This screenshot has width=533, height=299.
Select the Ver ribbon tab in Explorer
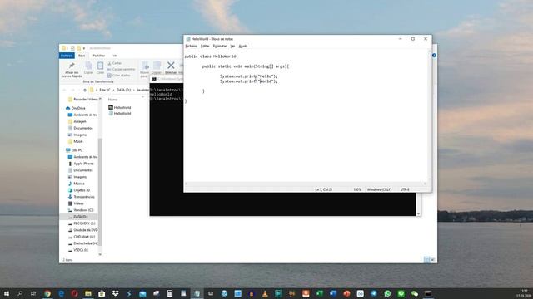pyautogui.click(x=115, y=56)
